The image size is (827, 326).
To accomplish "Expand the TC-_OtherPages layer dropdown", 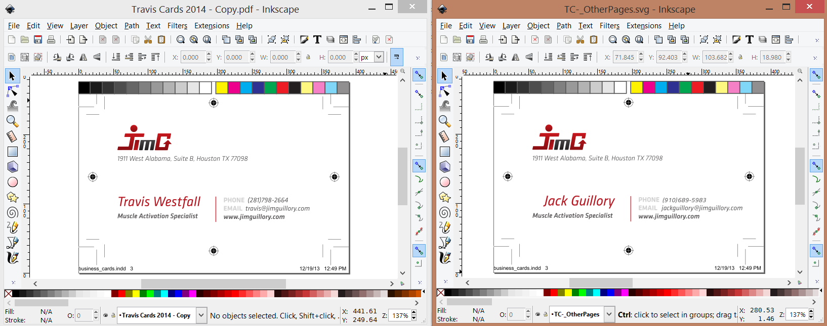I will (609, 314).
